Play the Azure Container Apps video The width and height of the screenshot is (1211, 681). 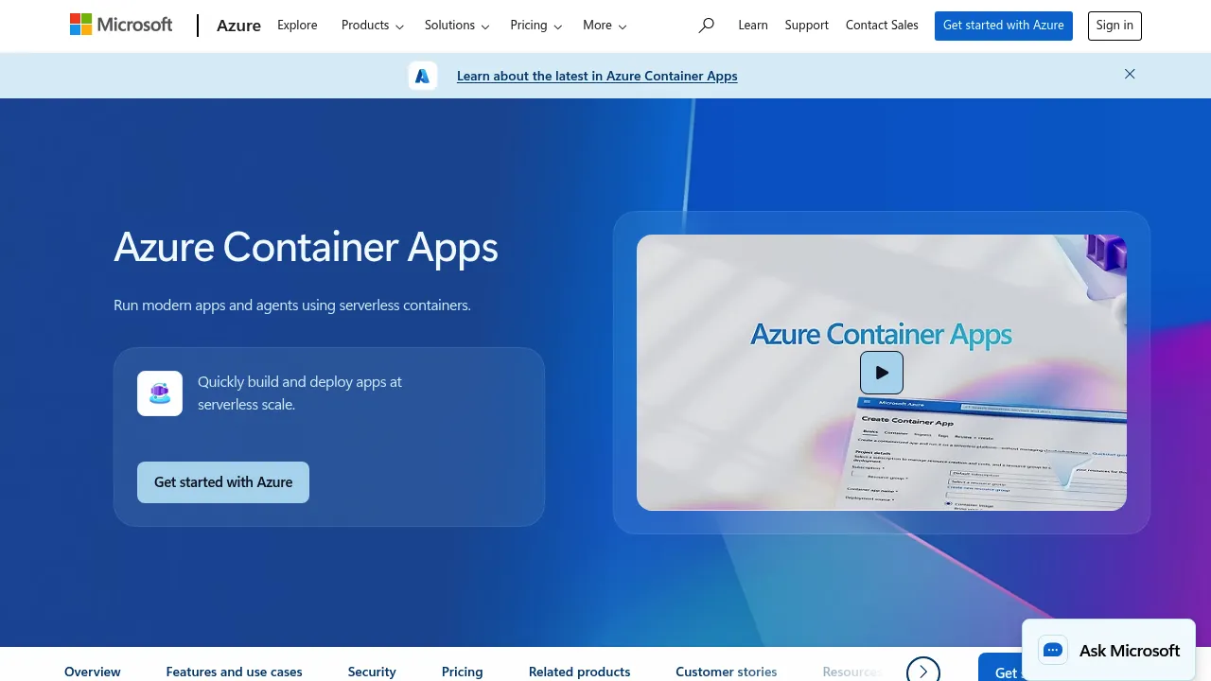pos(882,373)
